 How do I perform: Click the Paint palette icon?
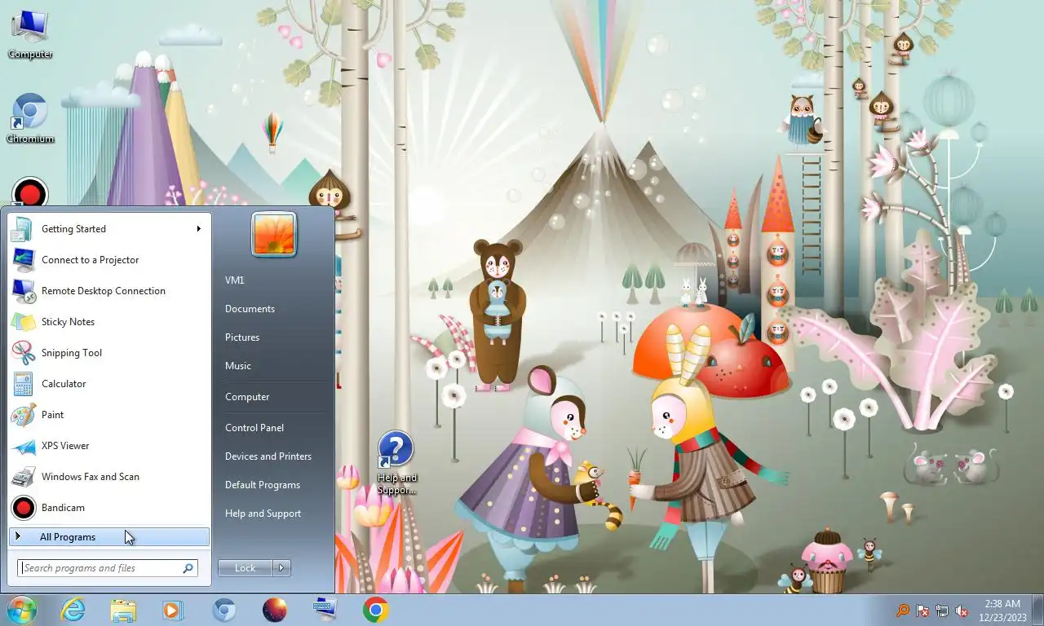(23, 415)
